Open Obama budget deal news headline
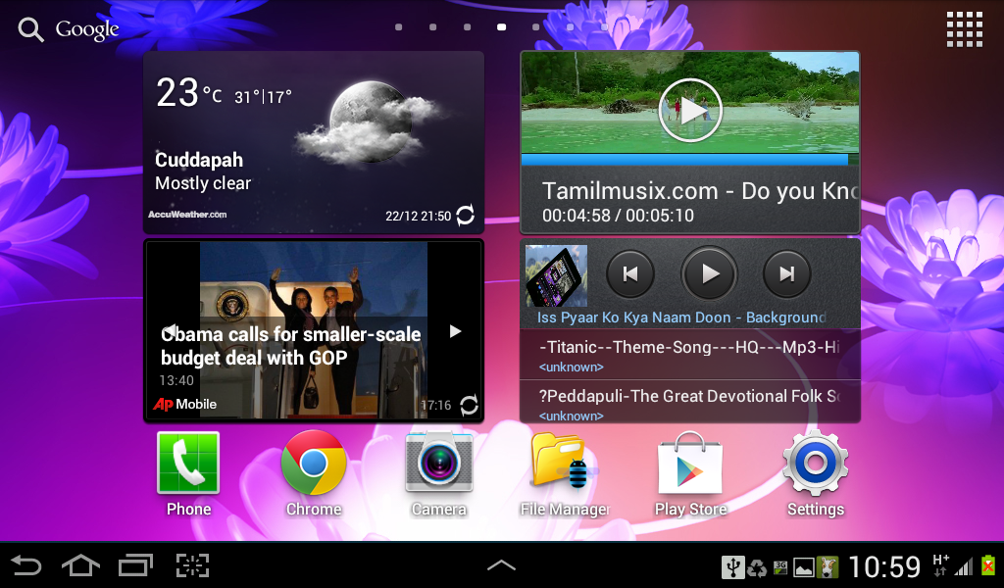 point(290,346)
